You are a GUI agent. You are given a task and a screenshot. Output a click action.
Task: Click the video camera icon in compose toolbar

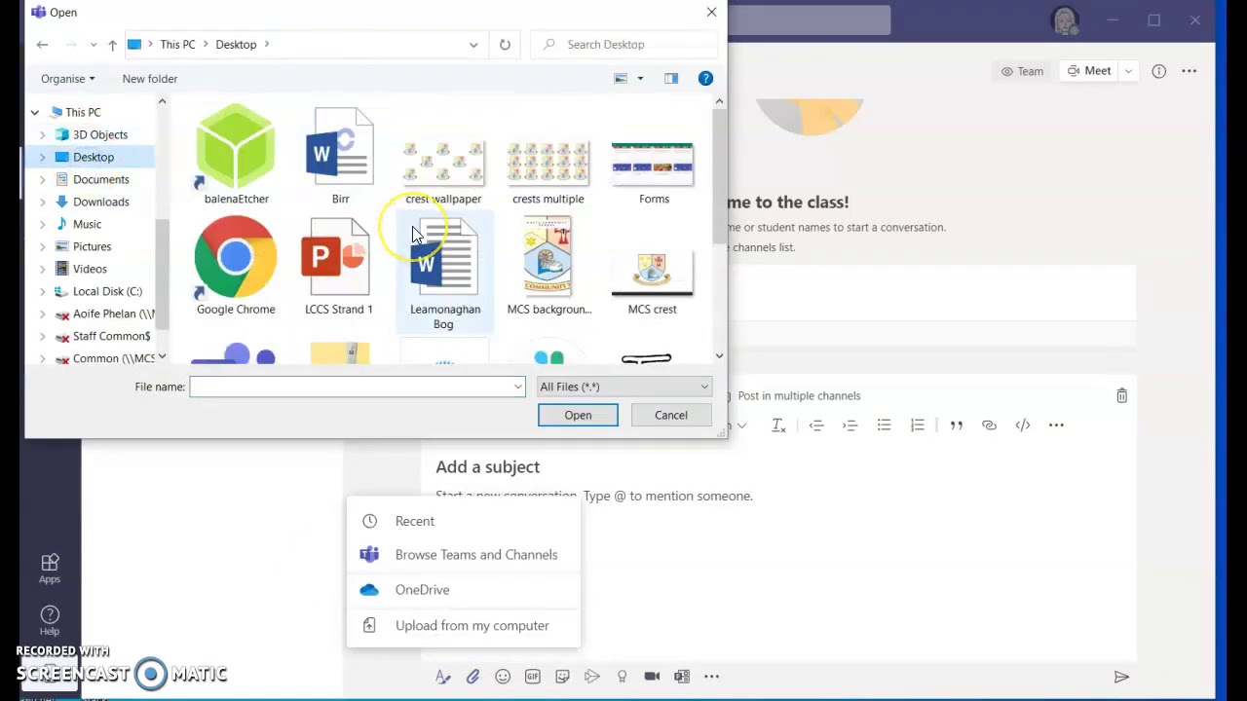652,677
